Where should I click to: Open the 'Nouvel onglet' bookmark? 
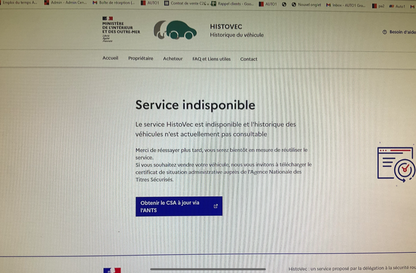tap(306, 5)
